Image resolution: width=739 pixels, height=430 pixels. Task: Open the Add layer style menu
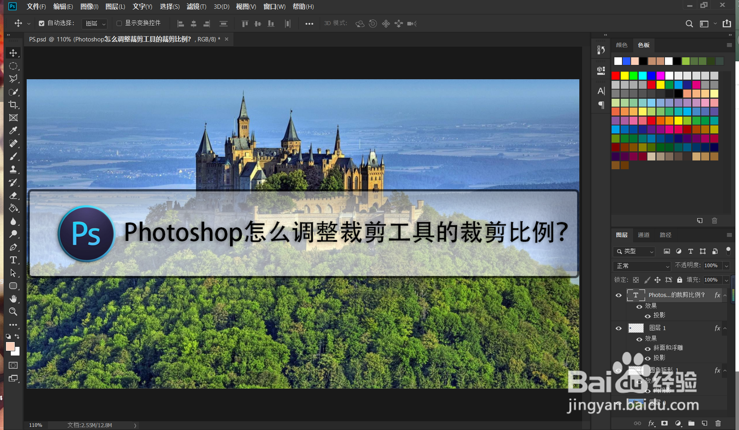(x=651, y=423)
